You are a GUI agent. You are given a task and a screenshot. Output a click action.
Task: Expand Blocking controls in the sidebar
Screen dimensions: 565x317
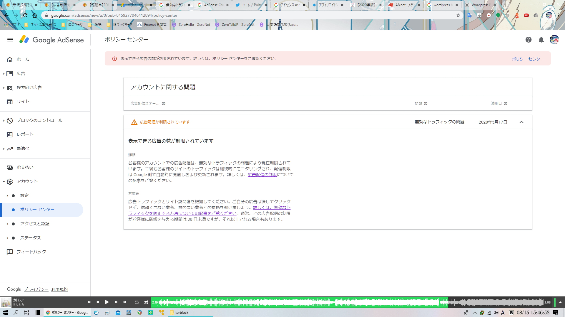(39, 120)
